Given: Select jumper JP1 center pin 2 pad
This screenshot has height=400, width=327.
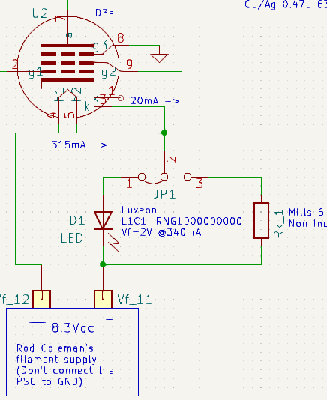Looking at the screenshot, I should (x=164, y=177).
